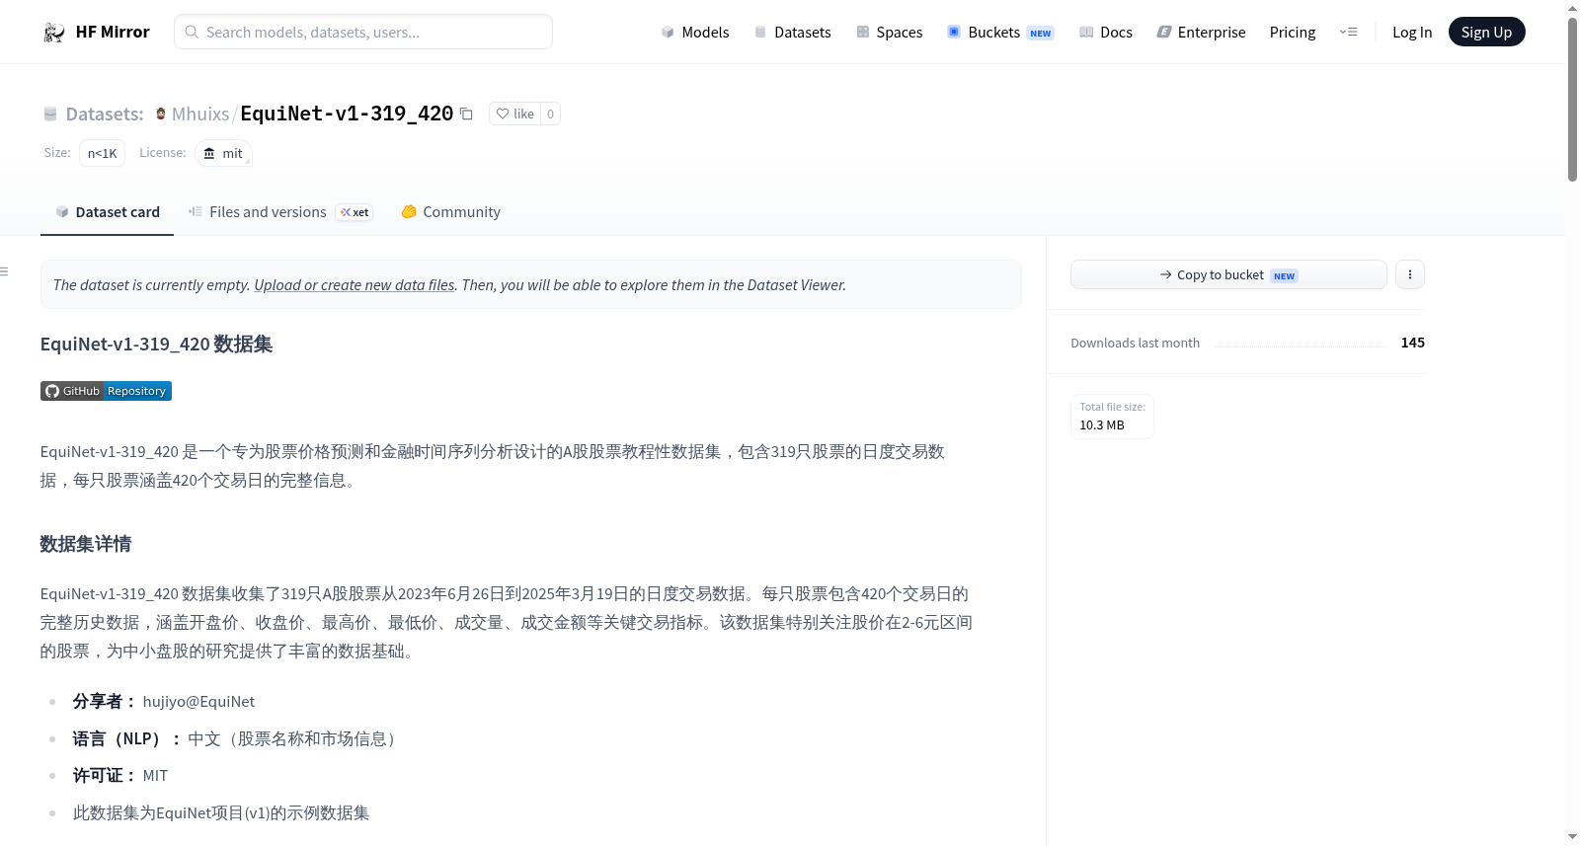Open the GitHub Repository badge
This screenshot has width=1580, height=846.
click(106, 391)
